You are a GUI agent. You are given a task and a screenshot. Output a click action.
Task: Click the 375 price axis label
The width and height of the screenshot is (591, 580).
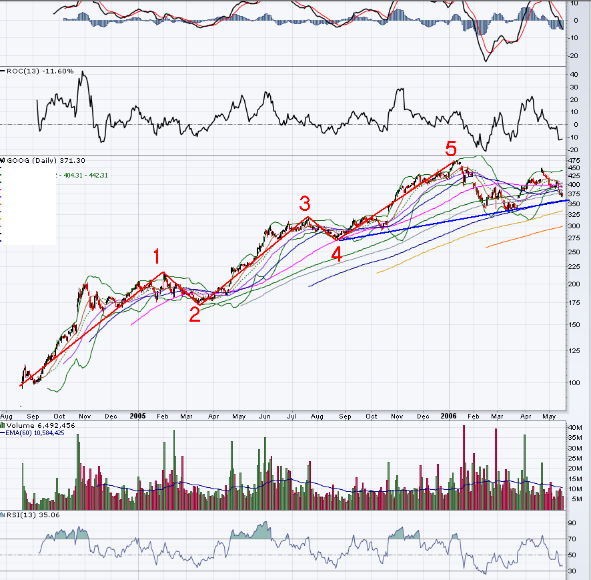click(574, 194)
